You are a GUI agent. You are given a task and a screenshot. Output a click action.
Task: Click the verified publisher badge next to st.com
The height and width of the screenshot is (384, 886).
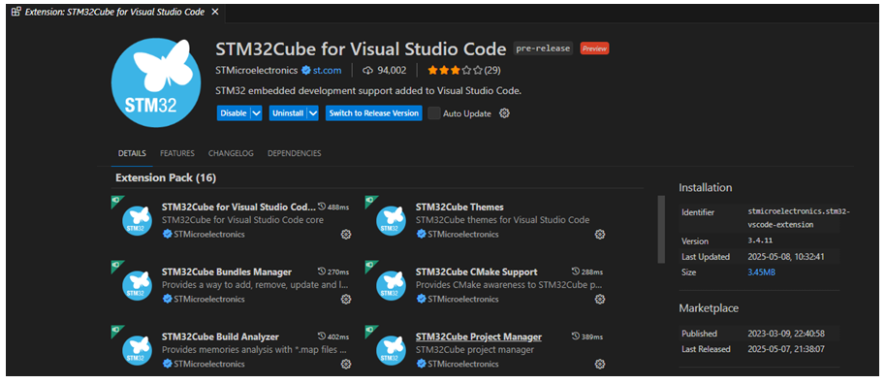click(305, 71)
